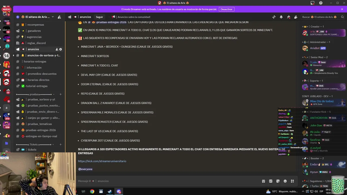The image size is (347, 195).
Task: Click the @everyone mention
Action: [x=85, y=169]
